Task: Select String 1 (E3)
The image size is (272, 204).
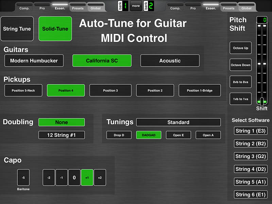Action: (x=251, y=131)
